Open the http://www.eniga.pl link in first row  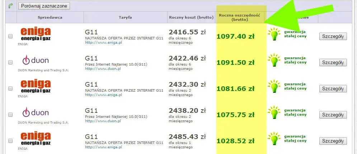coord(103,42)
